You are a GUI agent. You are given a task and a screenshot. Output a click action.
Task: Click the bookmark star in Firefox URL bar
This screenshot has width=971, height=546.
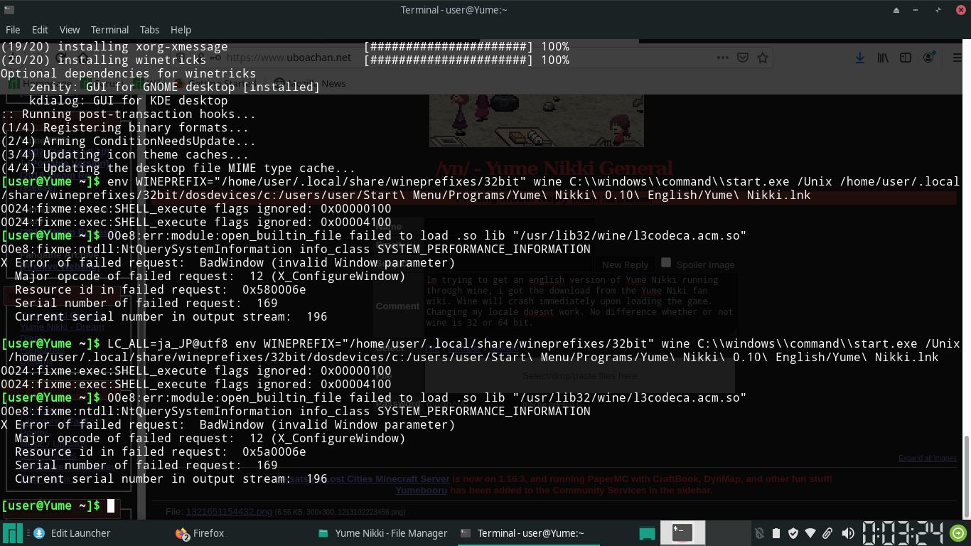763,58
